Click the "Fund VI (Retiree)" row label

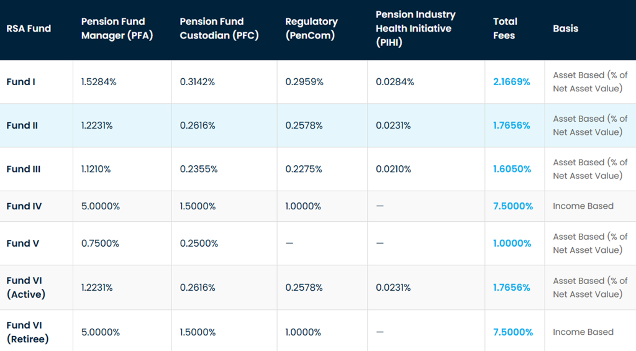click(x=27, y=332)
